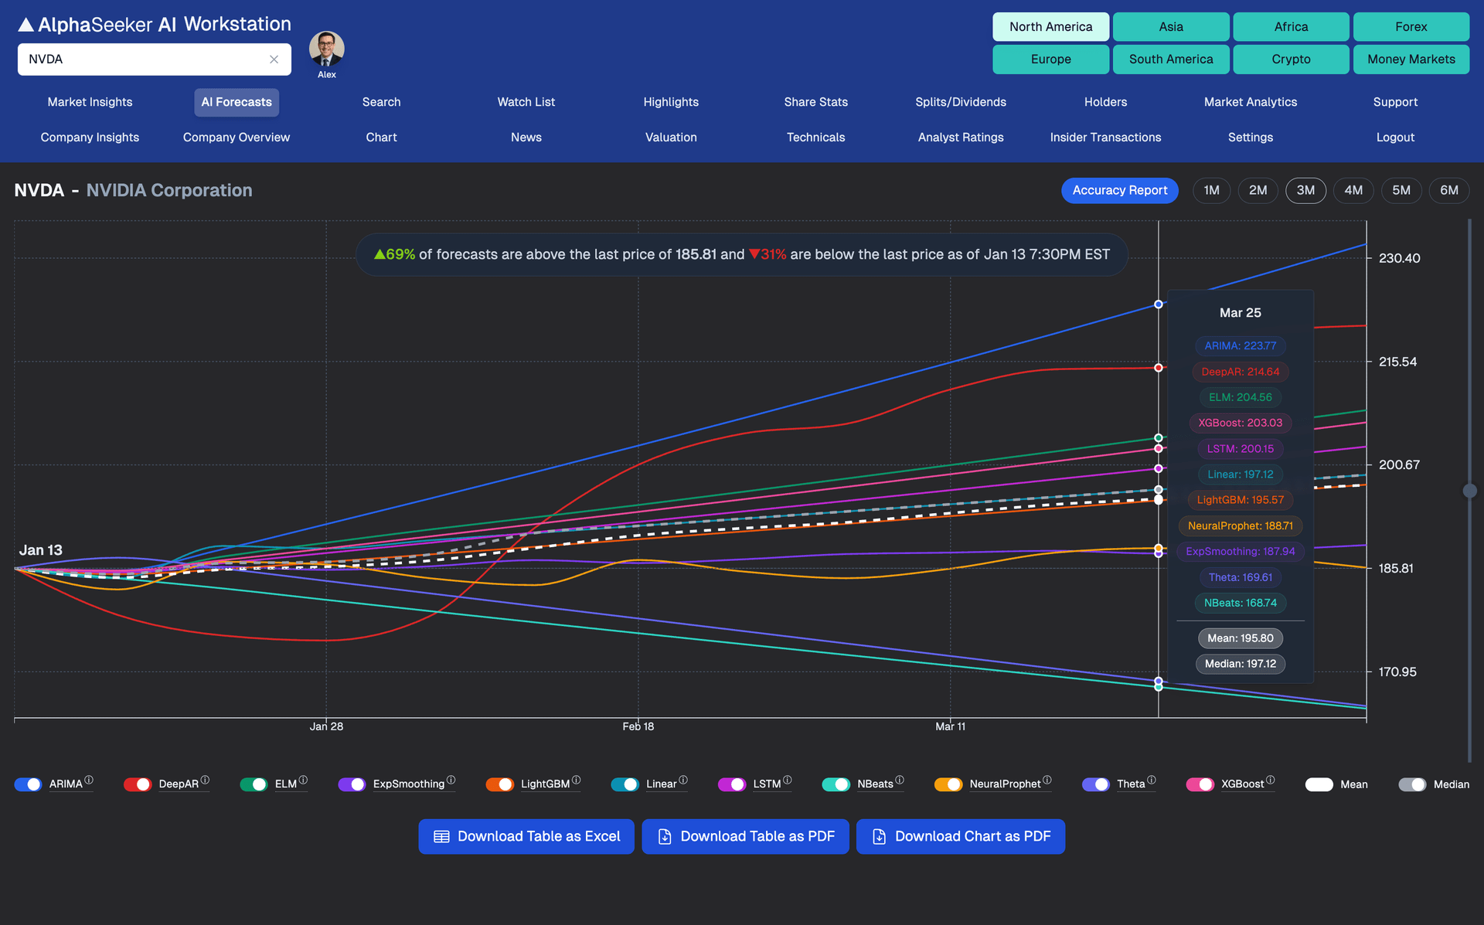
Task: Clear the NVDA search using the X icon
Action: coord(274,59)
